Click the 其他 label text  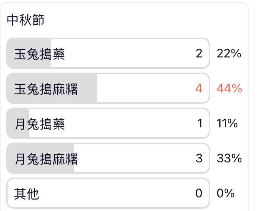click(x=26, y=194)
